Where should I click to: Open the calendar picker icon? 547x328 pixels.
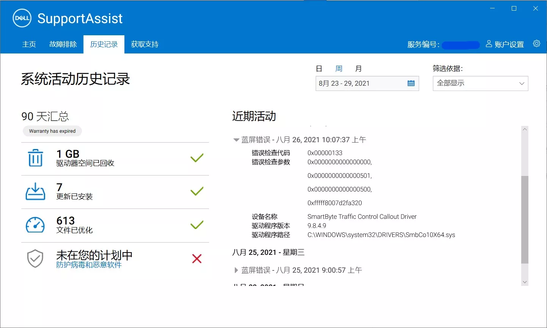(x=411, y=83)
